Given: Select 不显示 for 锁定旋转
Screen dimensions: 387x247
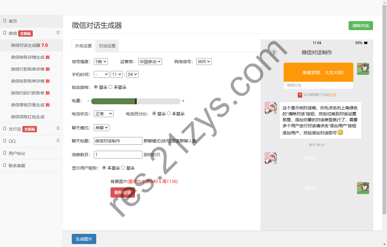Looking at the screenshot, I should [x=110, y=87].
